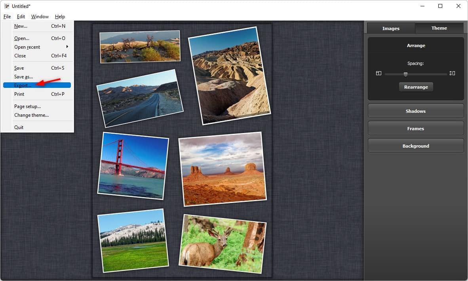Maximize the Untitled window
This screenshot has height=281, width=468.
(x=440, y=6)
